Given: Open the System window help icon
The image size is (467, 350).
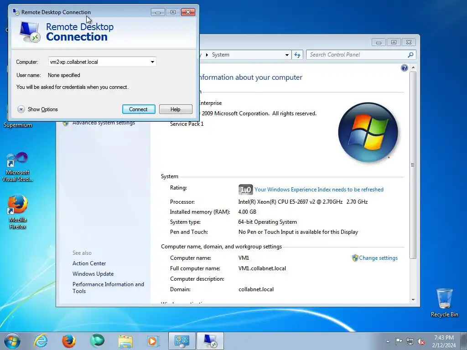Looking at the screenshot, I should pos(404,68).
